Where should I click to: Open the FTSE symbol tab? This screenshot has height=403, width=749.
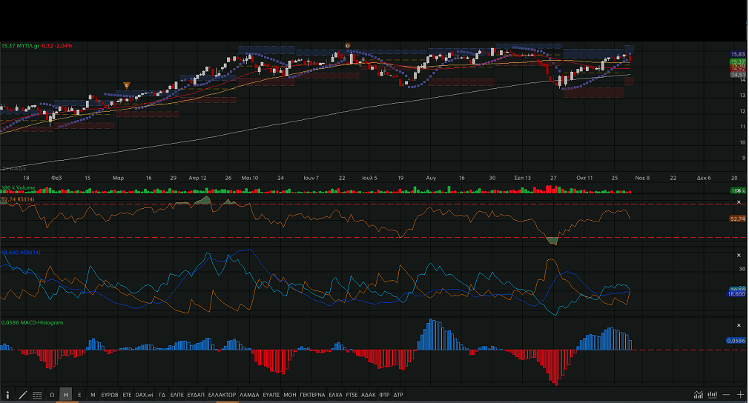pyautogui.click(x=352, y=395)
